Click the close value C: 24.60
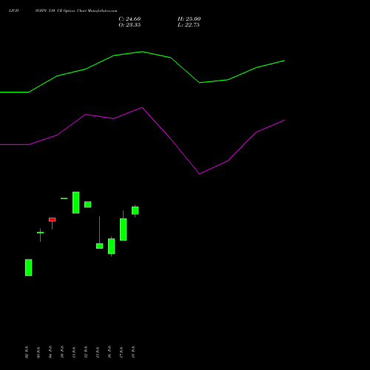Viewport: 370px width, 370px height. (129, 19)
